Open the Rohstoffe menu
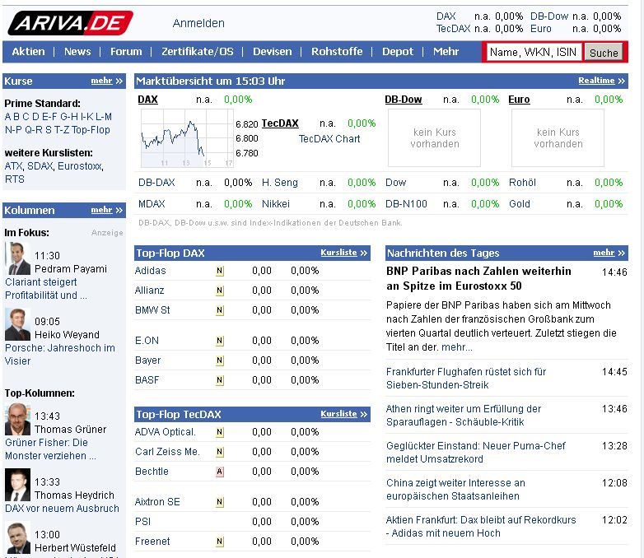Screen dimensions: 644x558 point(337,52)
